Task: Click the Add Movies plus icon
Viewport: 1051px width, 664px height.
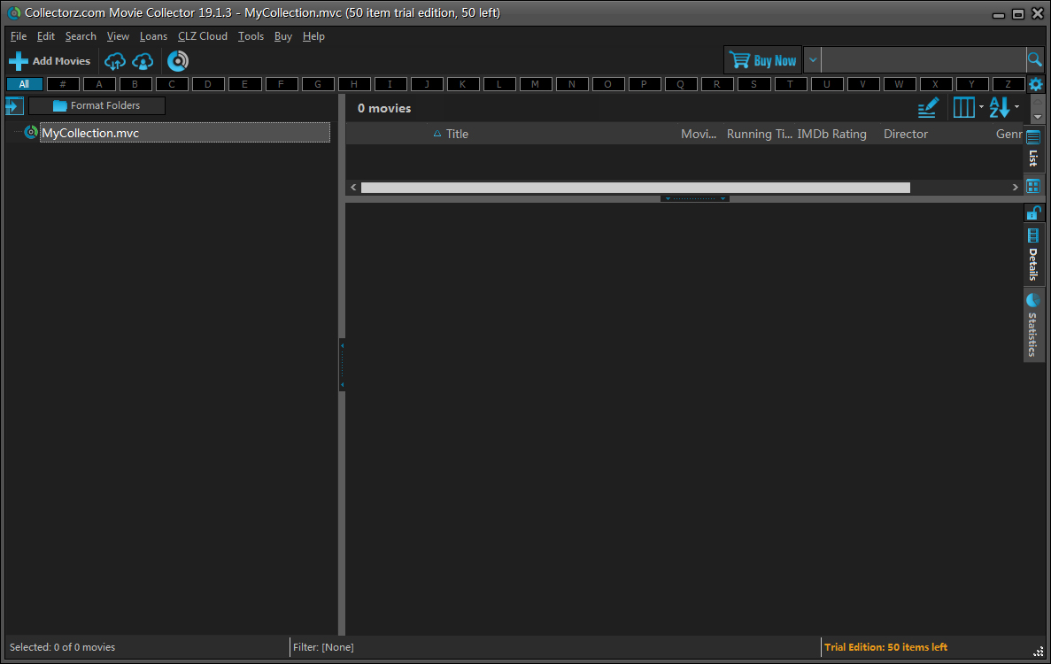Action: click(19, 61)
